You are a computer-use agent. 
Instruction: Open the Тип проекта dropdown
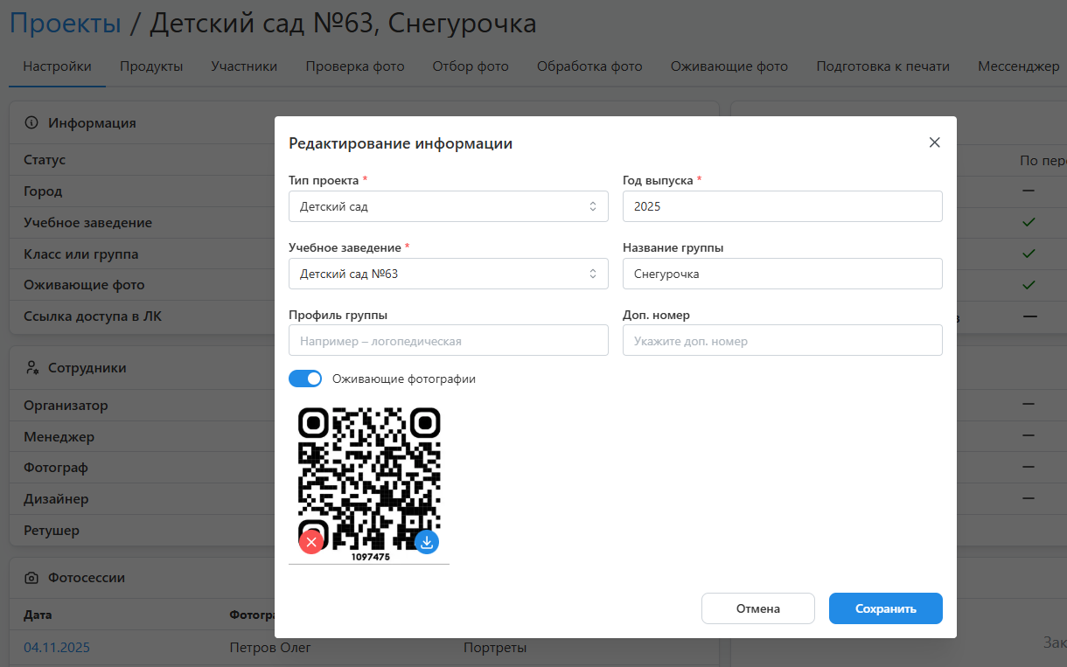448,206
